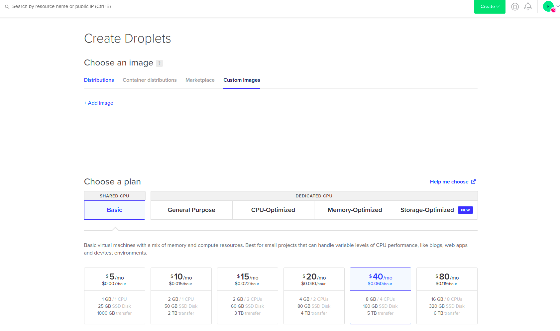This screenshot has width=560, height=331.
Task: Click the image help question mark icon
Action: point(159,63)
